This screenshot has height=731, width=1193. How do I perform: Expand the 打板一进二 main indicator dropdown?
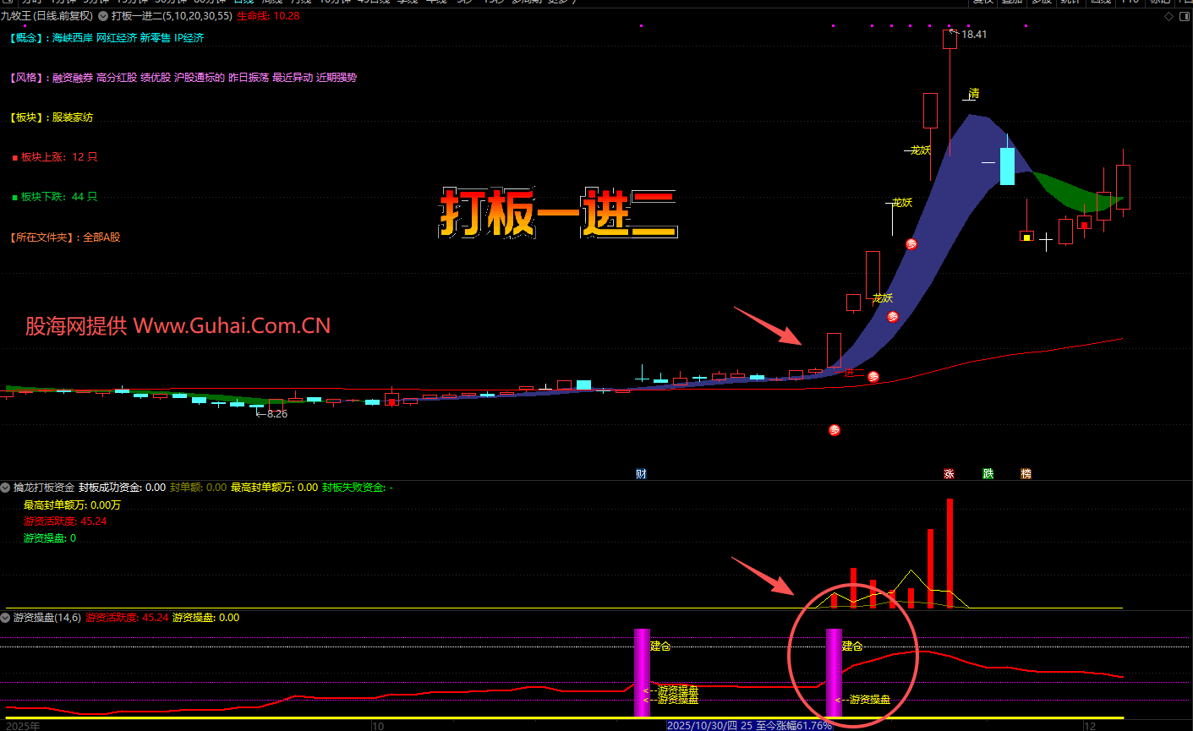click(103, 16)
